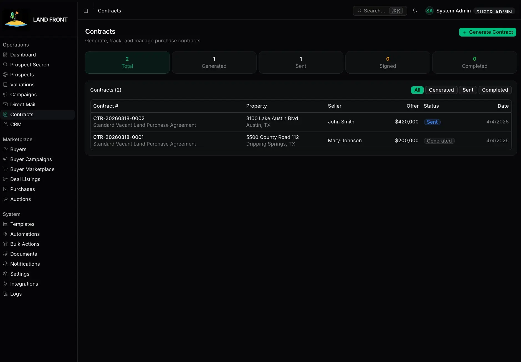The height and width of the screenshot is (362, 521).
Task: Click the Buyers person icon
Action: click(5, 149)
